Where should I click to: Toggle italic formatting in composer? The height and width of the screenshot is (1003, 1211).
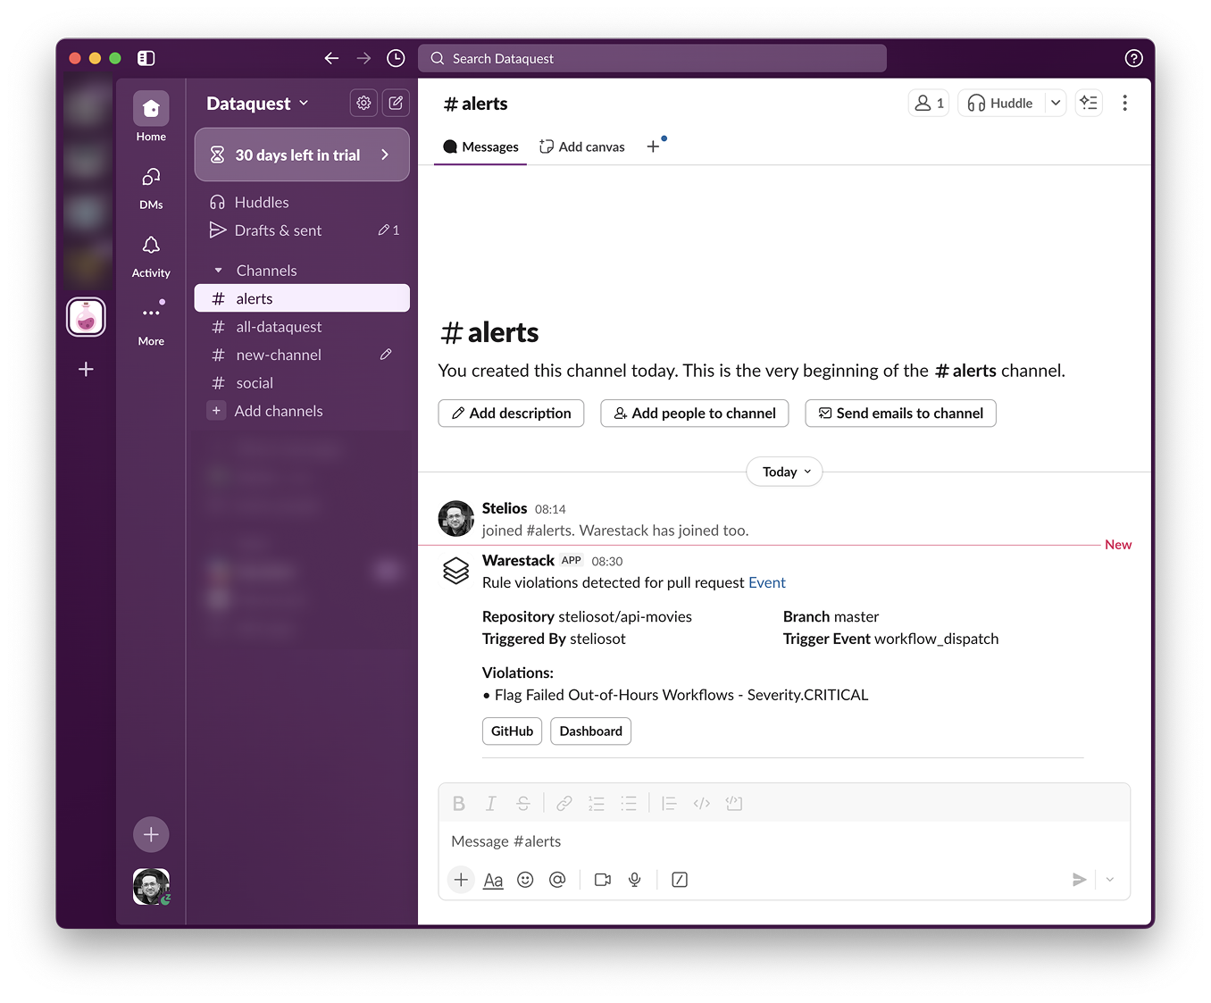tap(490, 804)
